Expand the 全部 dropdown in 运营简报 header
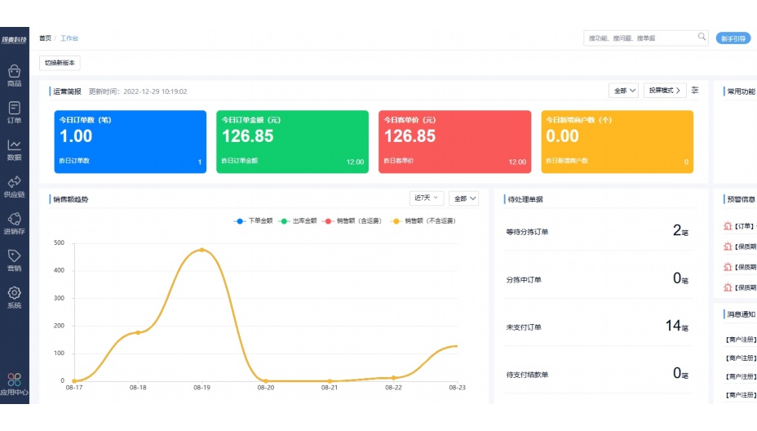This screenshot has height=431, width=757. [x=623, y=91]
